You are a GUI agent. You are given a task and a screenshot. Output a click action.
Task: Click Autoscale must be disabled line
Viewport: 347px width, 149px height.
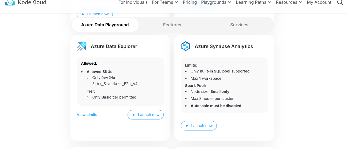click(x=216, y=106)
